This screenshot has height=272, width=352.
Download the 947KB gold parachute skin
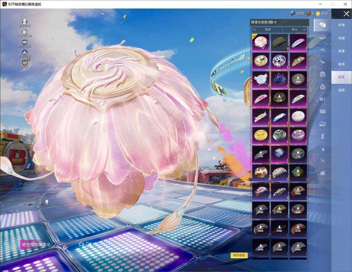tap(279, 98)
